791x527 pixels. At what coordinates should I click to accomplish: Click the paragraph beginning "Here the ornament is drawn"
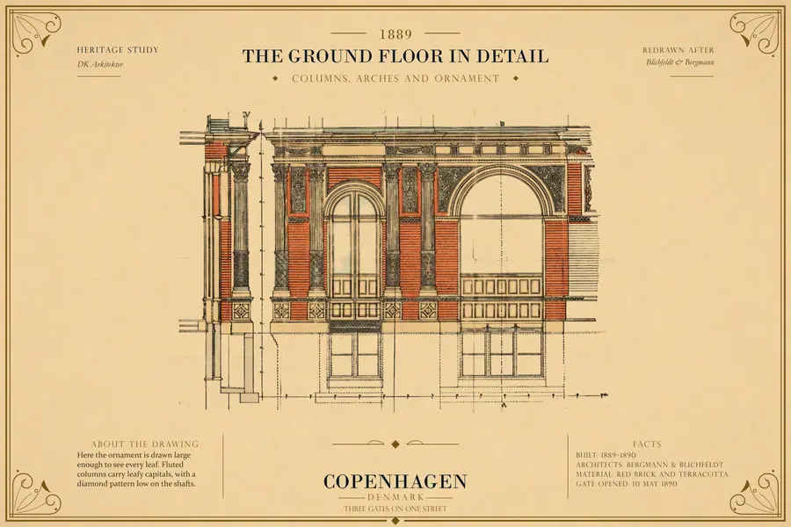136,470
